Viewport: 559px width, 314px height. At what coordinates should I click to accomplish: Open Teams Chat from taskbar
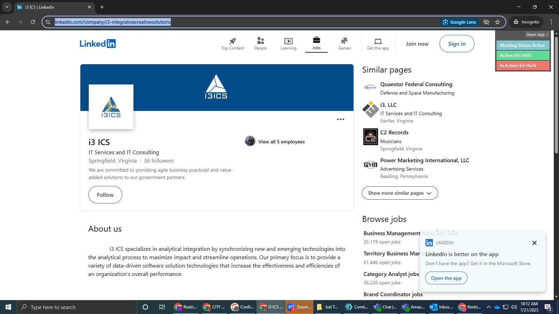coord(384,307)
